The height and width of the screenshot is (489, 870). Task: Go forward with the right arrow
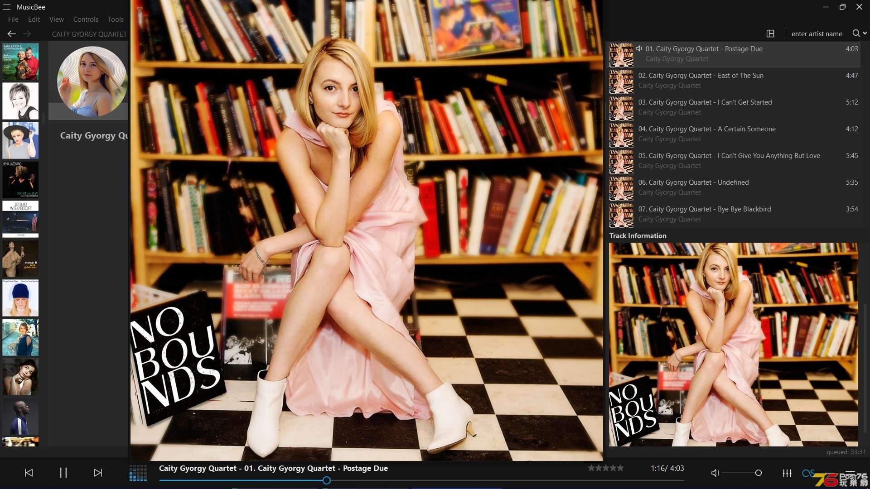pyautogui.click(x=27, y=34)
